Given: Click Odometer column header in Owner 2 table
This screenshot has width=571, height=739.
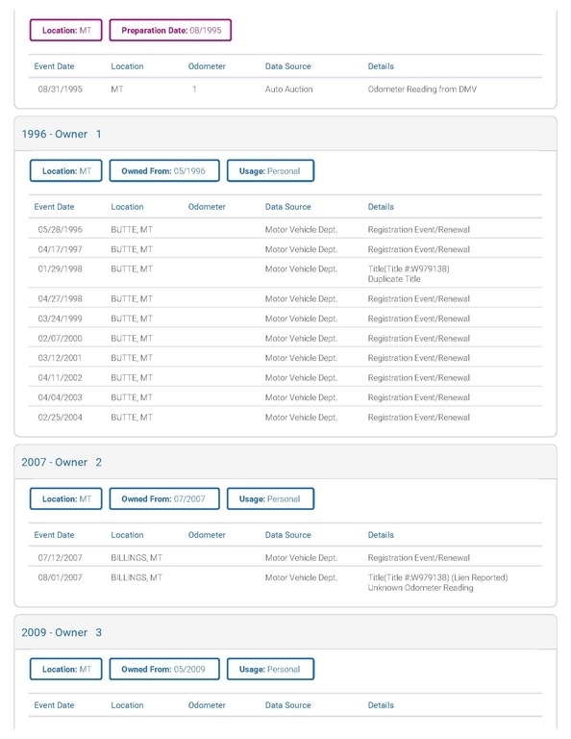Looking at the screenshot, I should pyautogui.click(x=207, y=534).
